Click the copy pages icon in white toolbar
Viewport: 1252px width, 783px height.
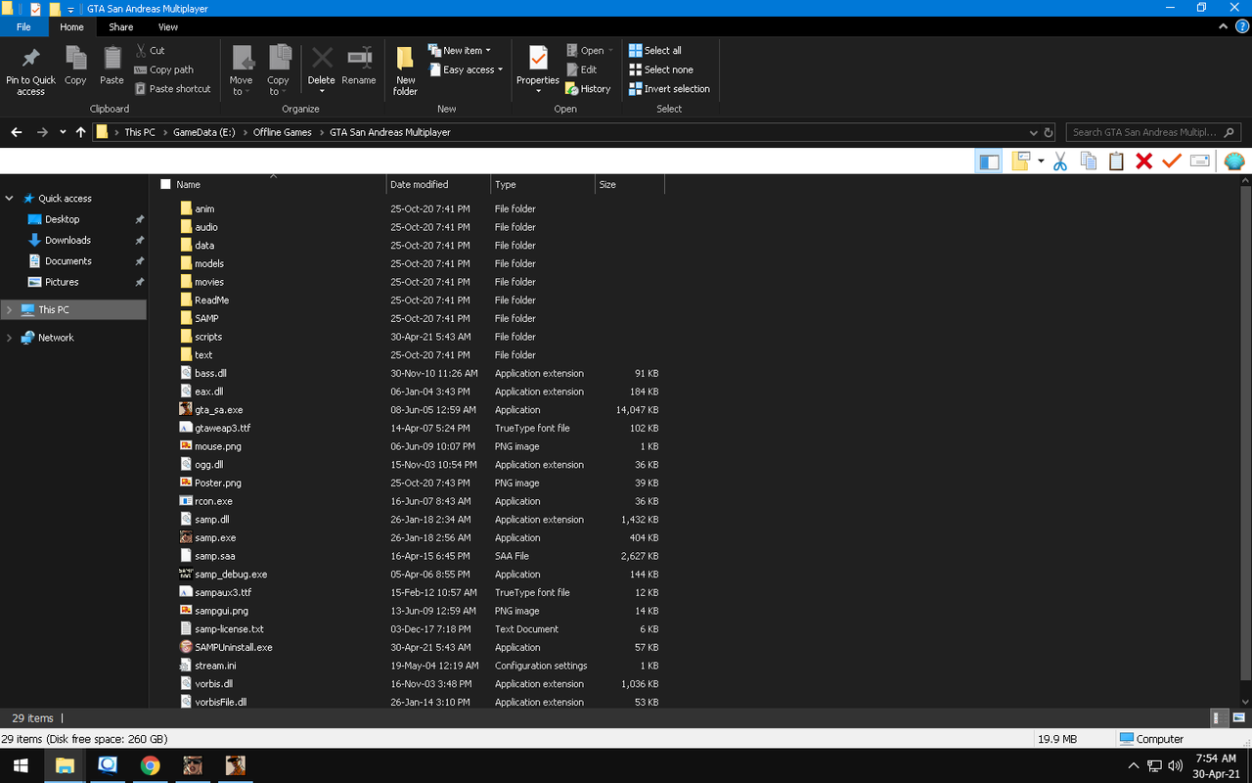tap(1088, 161)
